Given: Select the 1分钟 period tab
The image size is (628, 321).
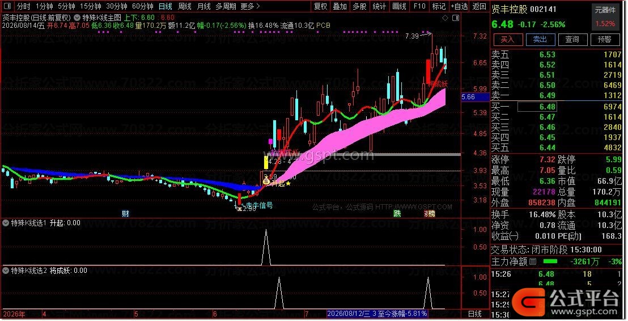Looking at the screenshot, I should tap(44, 6).
